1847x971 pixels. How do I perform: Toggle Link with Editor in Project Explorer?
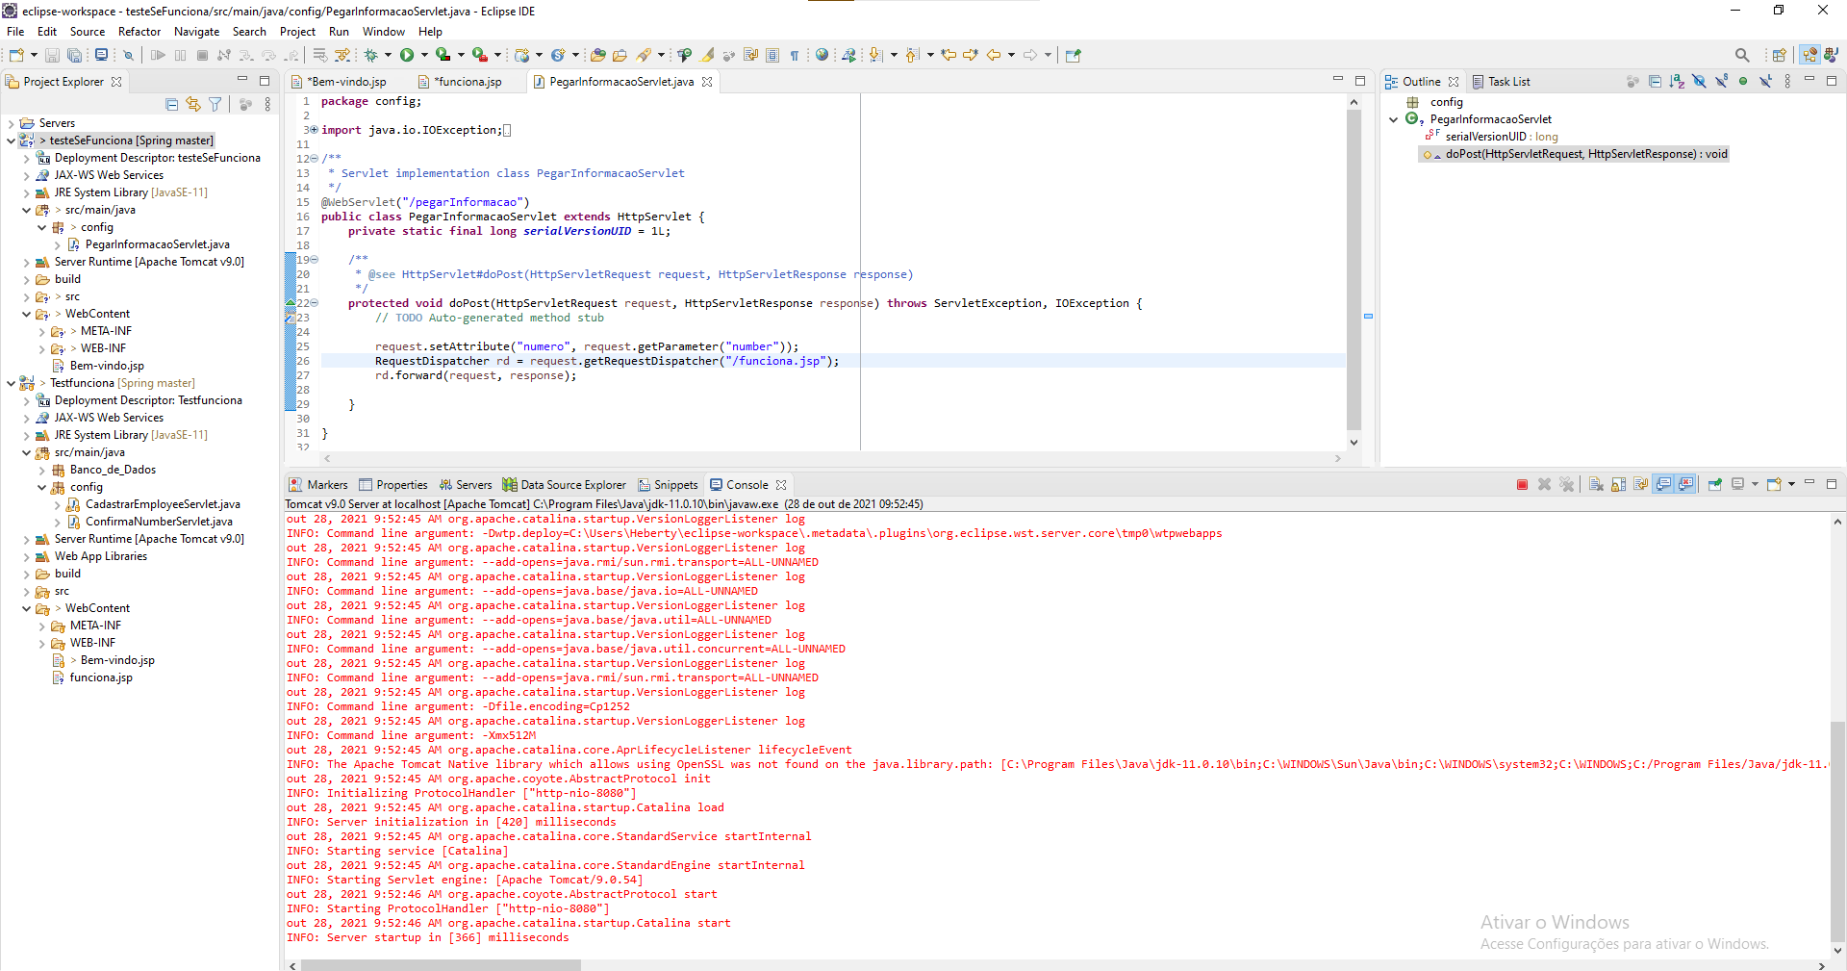tap(193, 104)
